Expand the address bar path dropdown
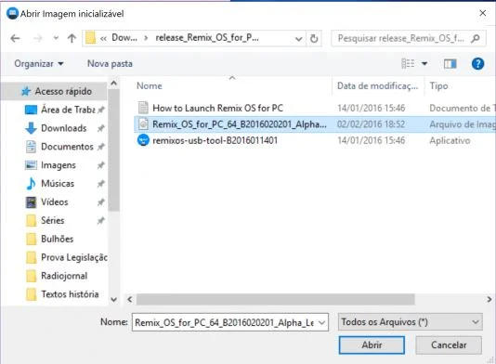This screenshot has height=364, width=496. pyautogui.click(x=298, y=39)
